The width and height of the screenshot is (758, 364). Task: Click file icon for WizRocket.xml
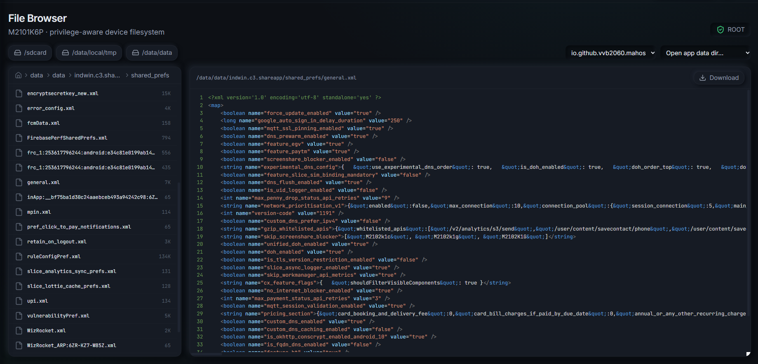coord(19,331)
